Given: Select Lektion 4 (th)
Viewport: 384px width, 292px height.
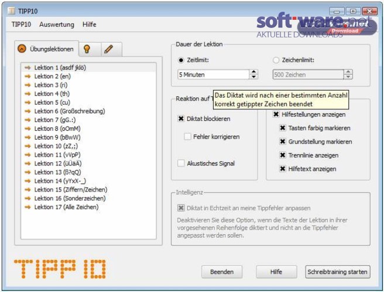Looking at the screenshot, I should [x=88, y=93].
